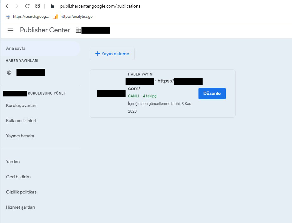
Task: Click the İçeriğin son güncellenme tarihi text
Action: click(159, 107)
